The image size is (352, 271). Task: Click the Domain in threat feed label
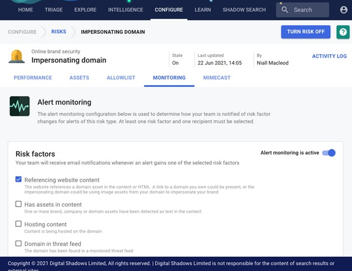[53, 244]
